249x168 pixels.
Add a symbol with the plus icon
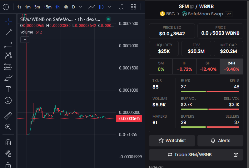tap(6, 7)
